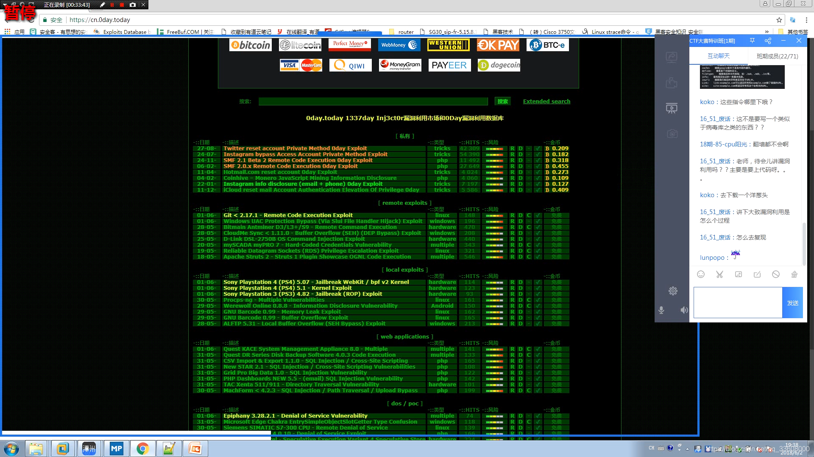Open the Chrome three-dot menu
Image resolution: width=814 pixels, height=457 pixels.
[x=806, y=20]
